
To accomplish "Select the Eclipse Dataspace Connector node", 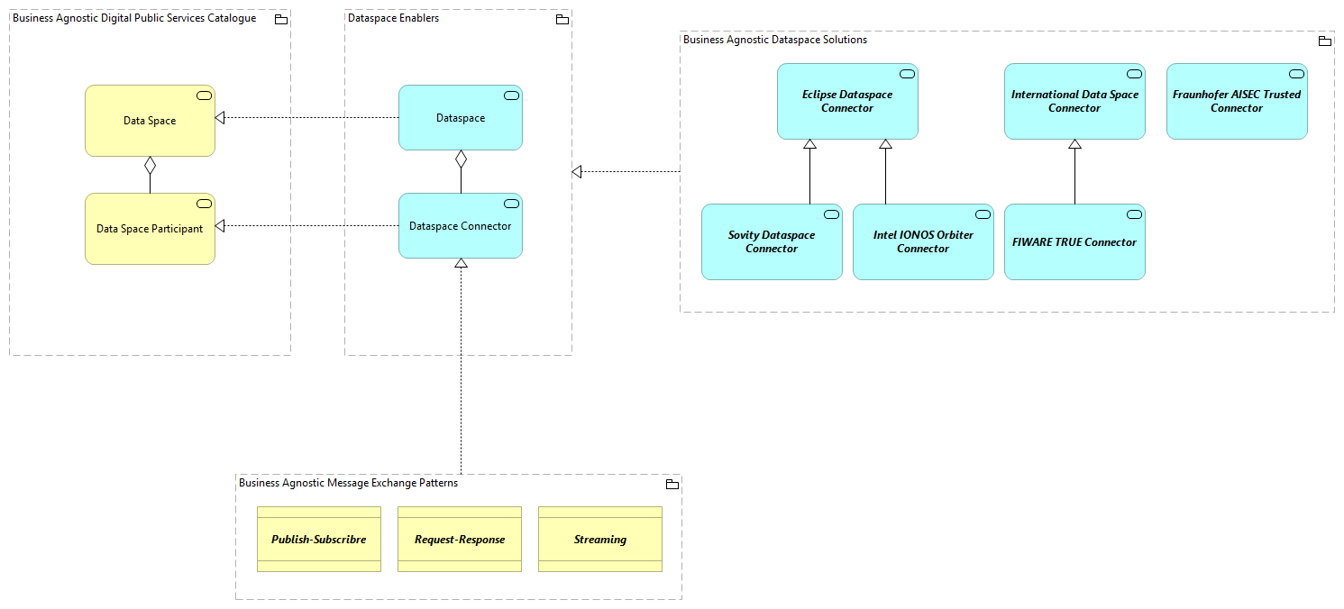I will pyautogui.click(x=847, y=101).
